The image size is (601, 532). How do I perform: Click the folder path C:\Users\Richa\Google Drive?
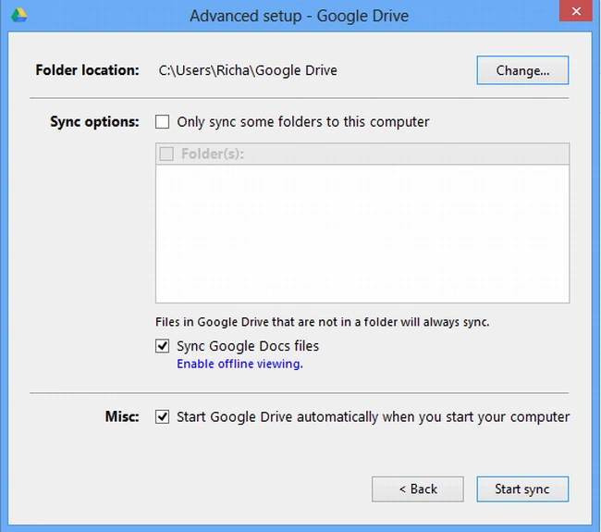248,70
